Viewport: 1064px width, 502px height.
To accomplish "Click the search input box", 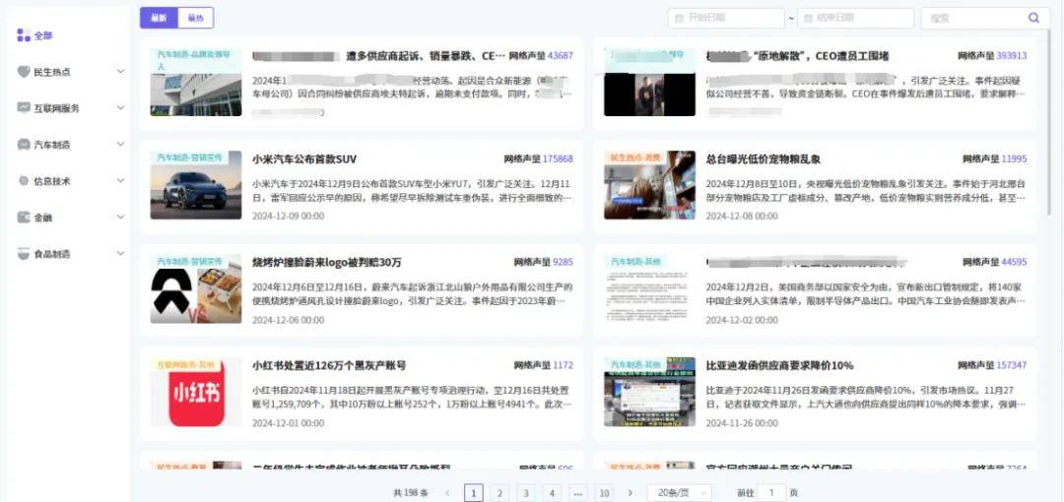I will click(x=985, y=19).
